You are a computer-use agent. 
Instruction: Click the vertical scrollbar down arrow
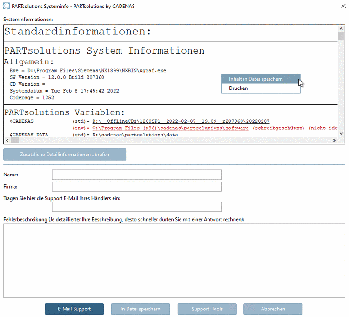click(x=341, y=133)
